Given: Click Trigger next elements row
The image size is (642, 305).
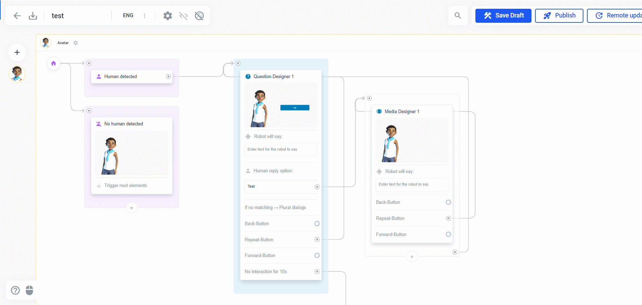Looking at the screenshot, I should [x=132, y=186].
